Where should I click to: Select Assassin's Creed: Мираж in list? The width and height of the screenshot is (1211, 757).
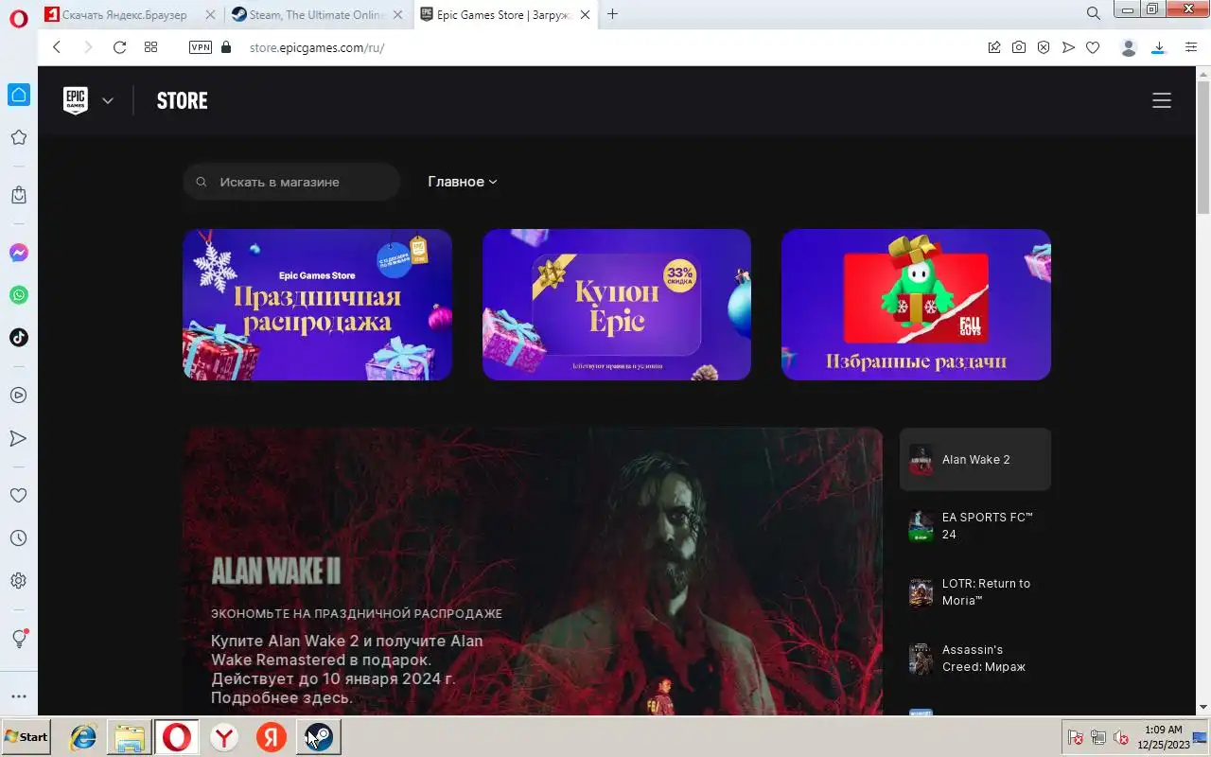(x=975, y=659)
